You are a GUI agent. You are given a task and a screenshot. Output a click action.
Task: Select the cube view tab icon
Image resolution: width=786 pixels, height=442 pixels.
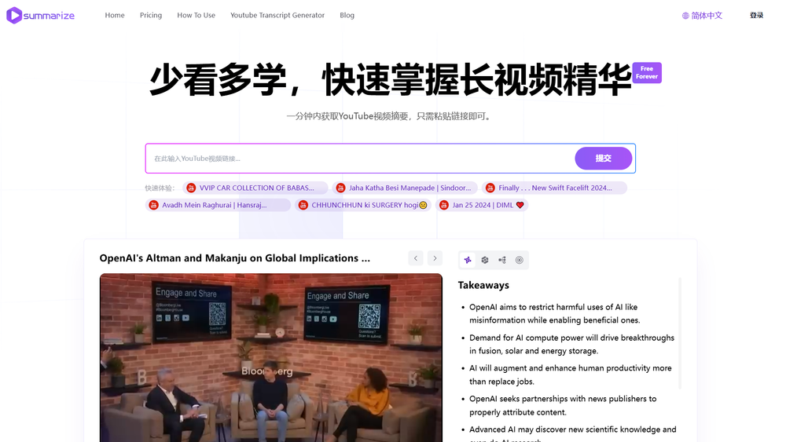tap(485, 260)
